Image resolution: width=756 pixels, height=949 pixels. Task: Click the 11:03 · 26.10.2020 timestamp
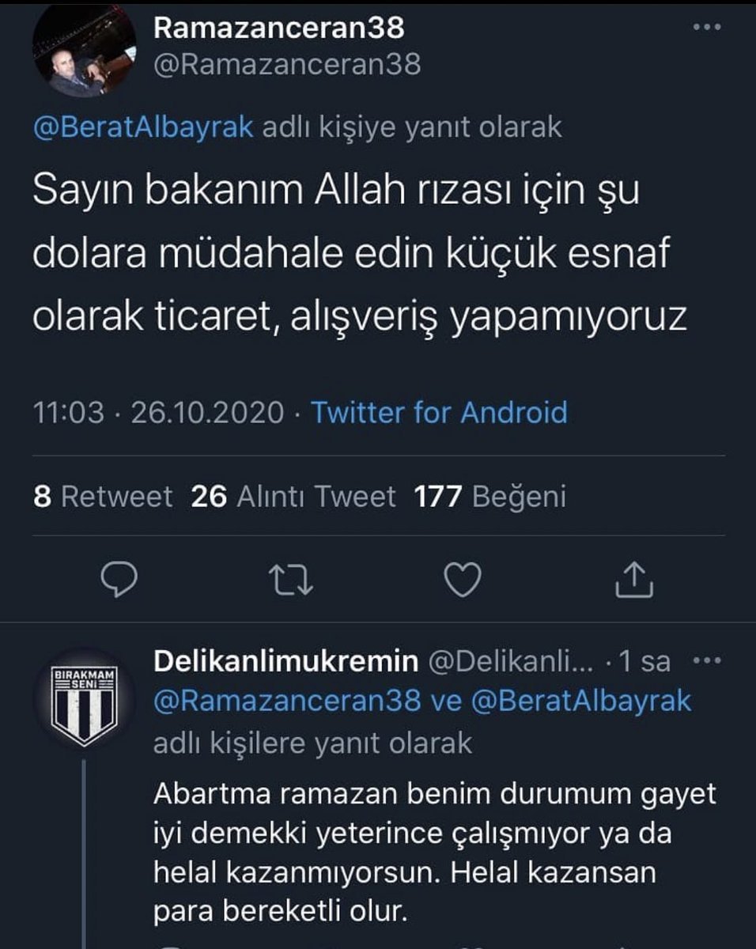pos(157,412)
